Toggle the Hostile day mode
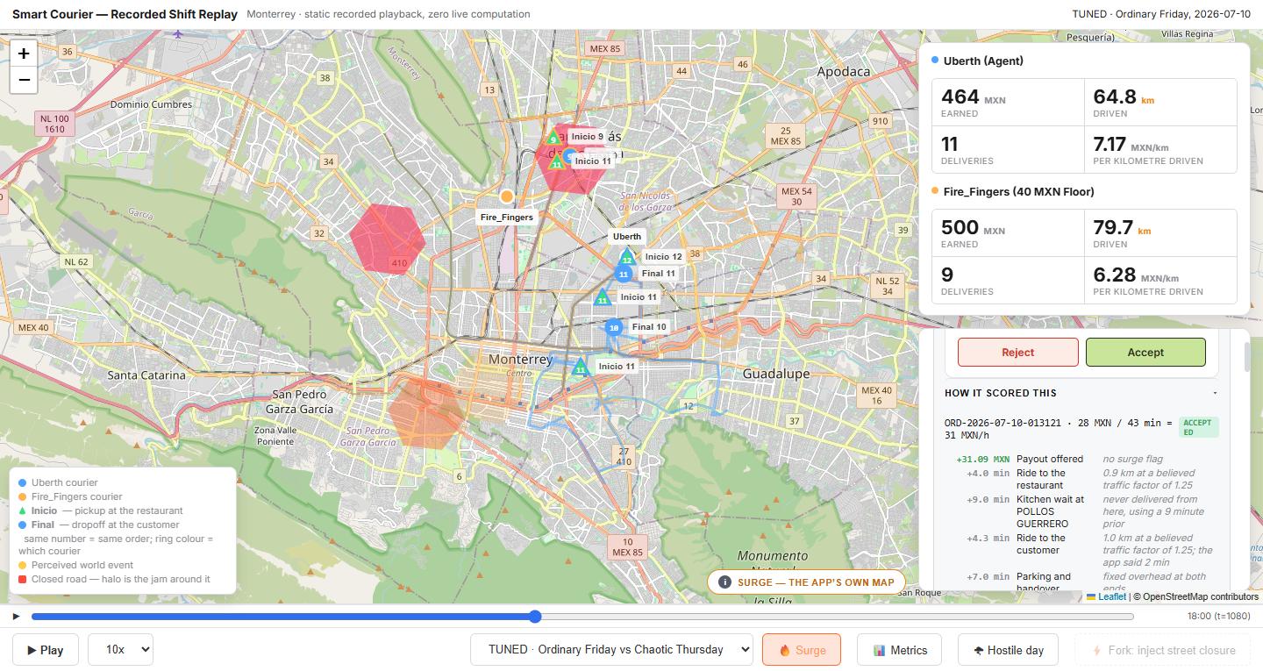Image resolution: width=1263 pixels, height=671 pixels. coord(1008,650)
